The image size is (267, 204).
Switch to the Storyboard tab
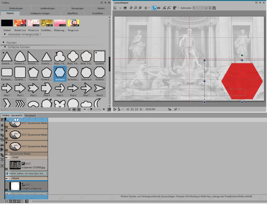coord(30,115)
